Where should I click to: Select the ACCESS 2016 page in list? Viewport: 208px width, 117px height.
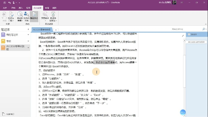(196, 42)
